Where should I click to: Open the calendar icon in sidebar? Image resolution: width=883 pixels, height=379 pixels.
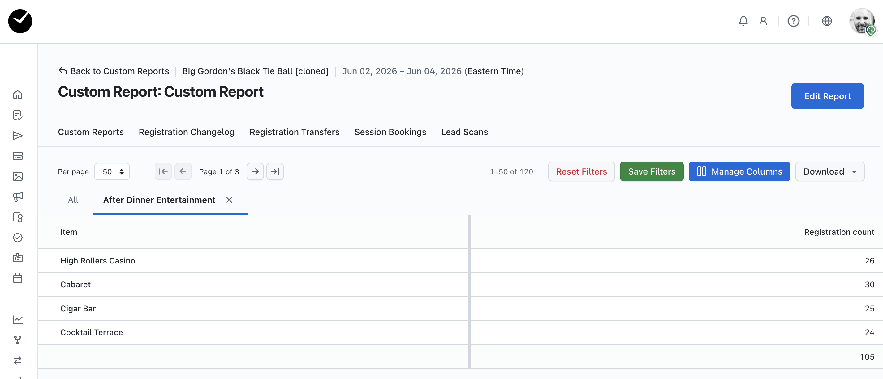18,278
